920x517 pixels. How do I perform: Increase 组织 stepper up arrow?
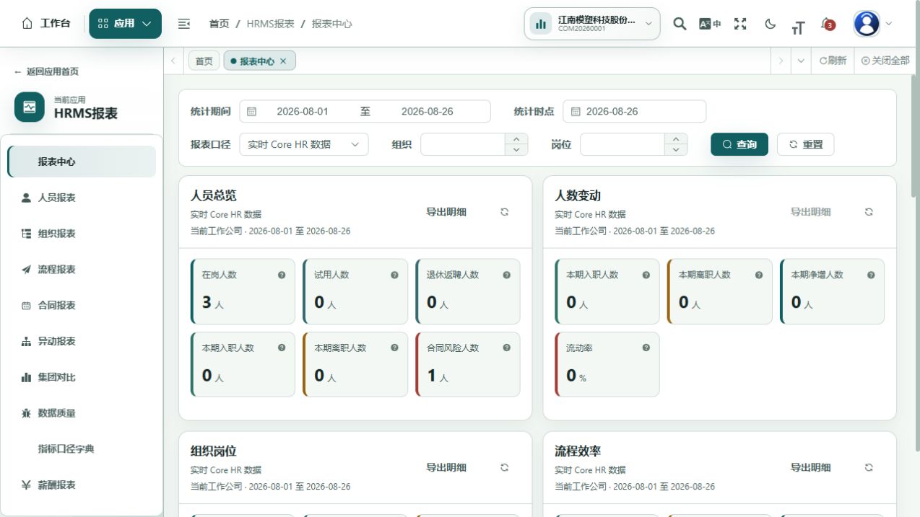pyautogui.click(x=516, y=138)
